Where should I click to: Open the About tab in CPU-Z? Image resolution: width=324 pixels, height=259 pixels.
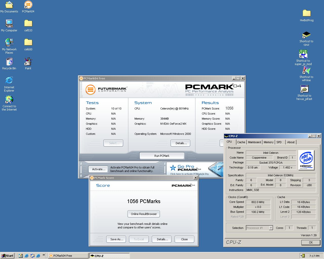coord(291,142)
